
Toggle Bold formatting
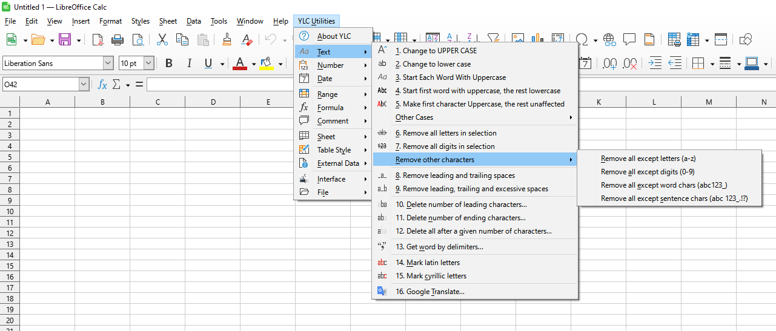(169, 63)
